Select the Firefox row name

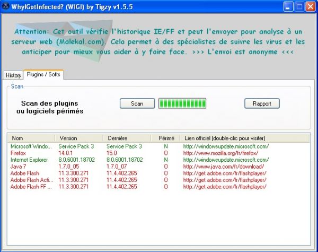pyautogui.click(x=18, y=153)
